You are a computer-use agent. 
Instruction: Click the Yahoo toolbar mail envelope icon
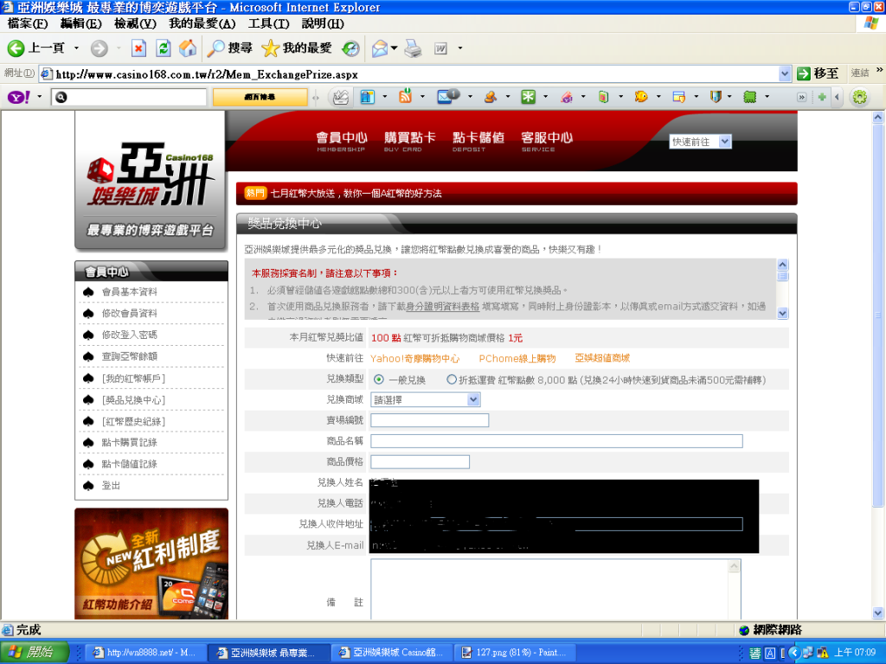coord(447,98)
